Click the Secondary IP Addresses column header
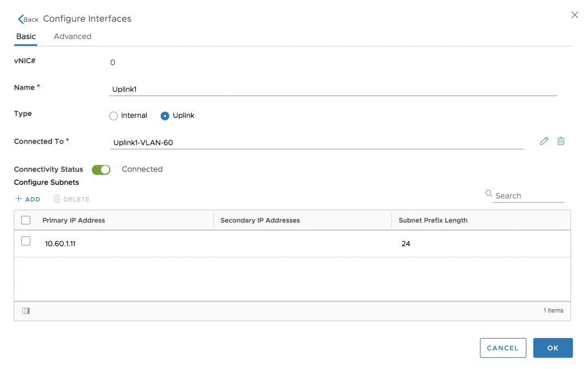This screenshot has height=369, width=586. (x=260, y=220)
